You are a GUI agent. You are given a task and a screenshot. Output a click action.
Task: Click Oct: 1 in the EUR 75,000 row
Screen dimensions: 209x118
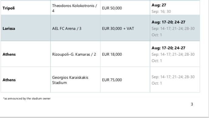click(x=157, y=83)
